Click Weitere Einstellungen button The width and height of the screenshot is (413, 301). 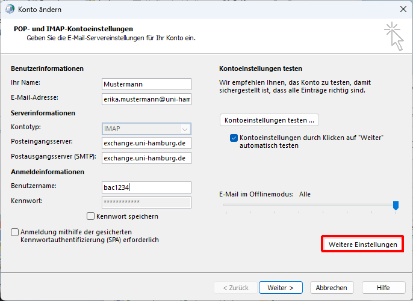click(362, 244)
